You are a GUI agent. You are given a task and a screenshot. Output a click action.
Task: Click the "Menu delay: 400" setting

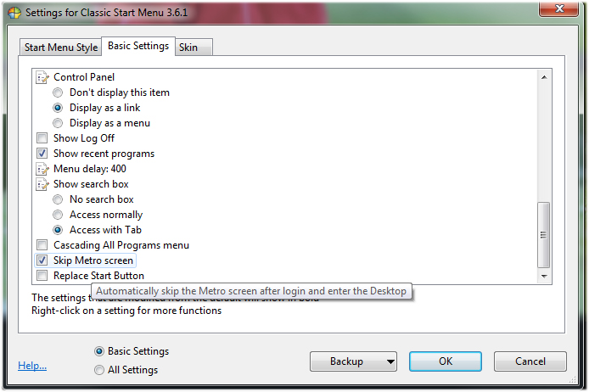coord(90,169)
